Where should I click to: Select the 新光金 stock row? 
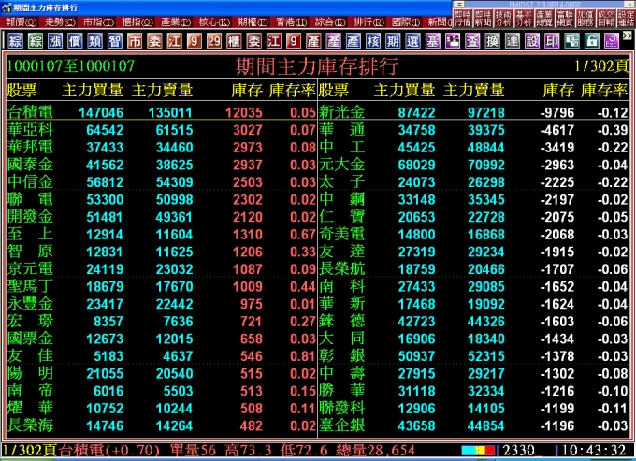pyautogui.click(x=474, y=112)
